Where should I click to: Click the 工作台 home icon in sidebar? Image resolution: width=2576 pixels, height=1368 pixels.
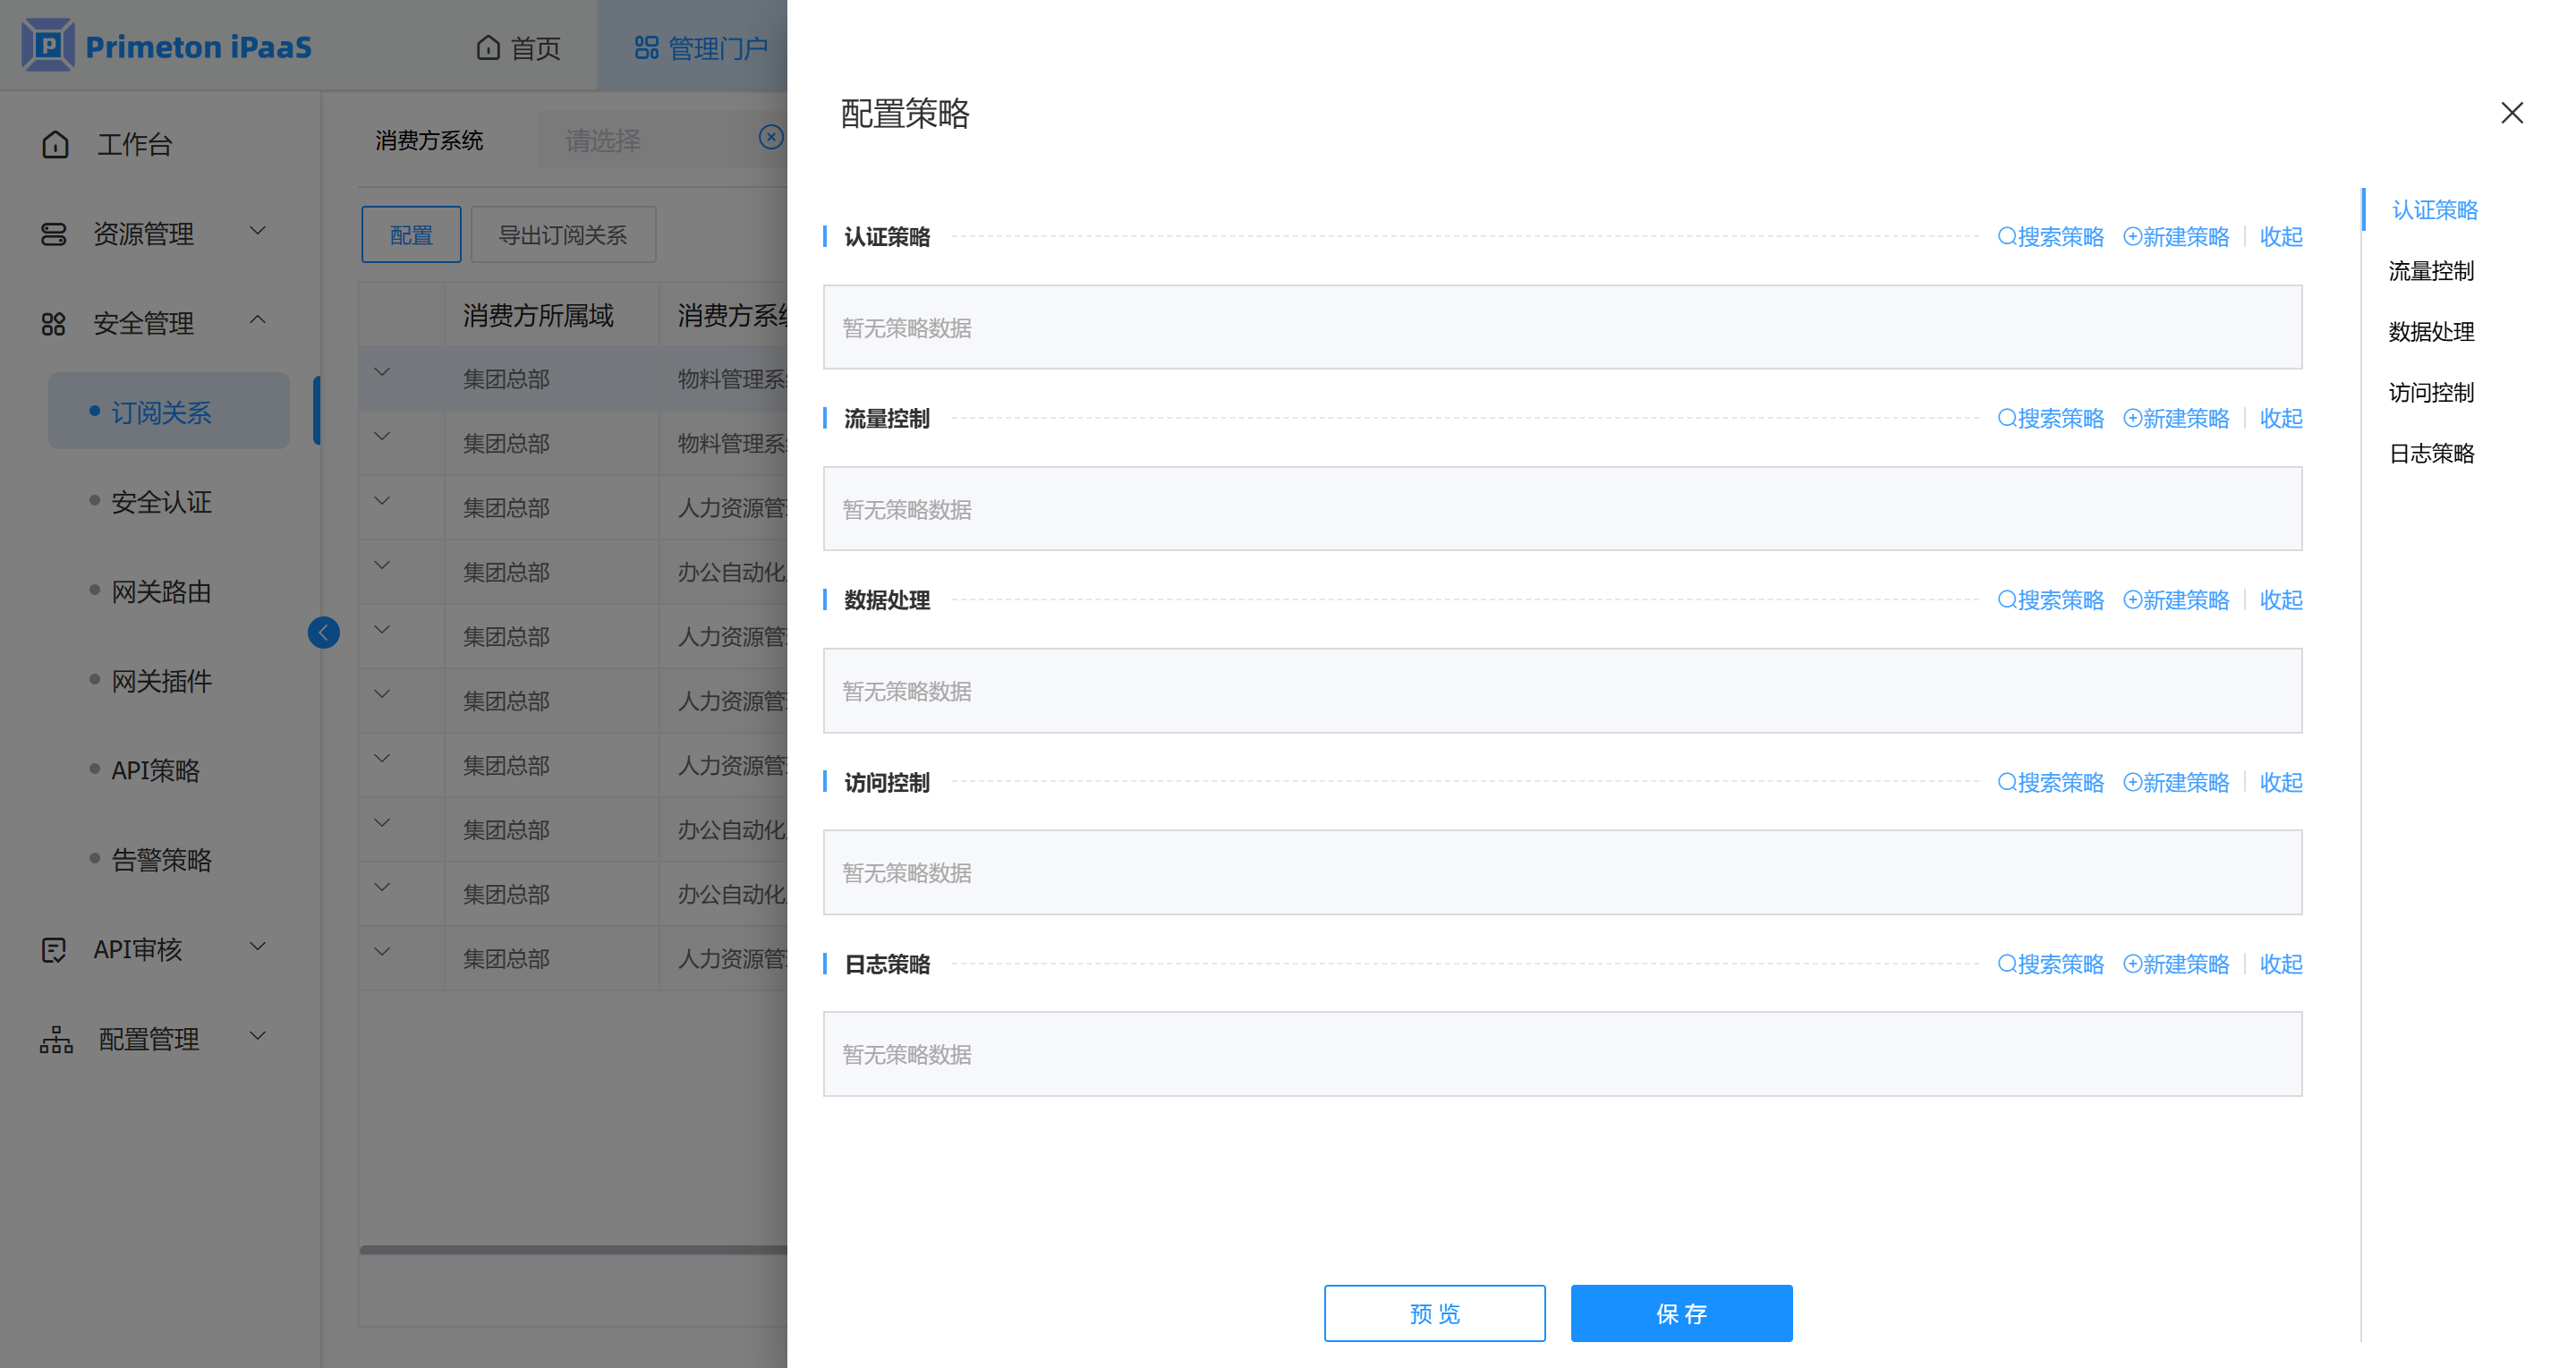tap(56, 145)
